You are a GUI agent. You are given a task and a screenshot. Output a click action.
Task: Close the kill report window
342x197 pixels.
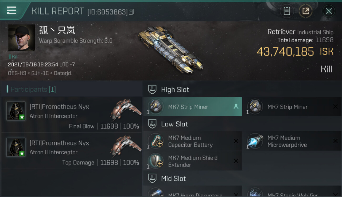[329, 11]
